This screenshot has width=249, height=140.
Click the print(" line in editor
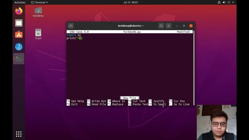(x=74, y=38)
